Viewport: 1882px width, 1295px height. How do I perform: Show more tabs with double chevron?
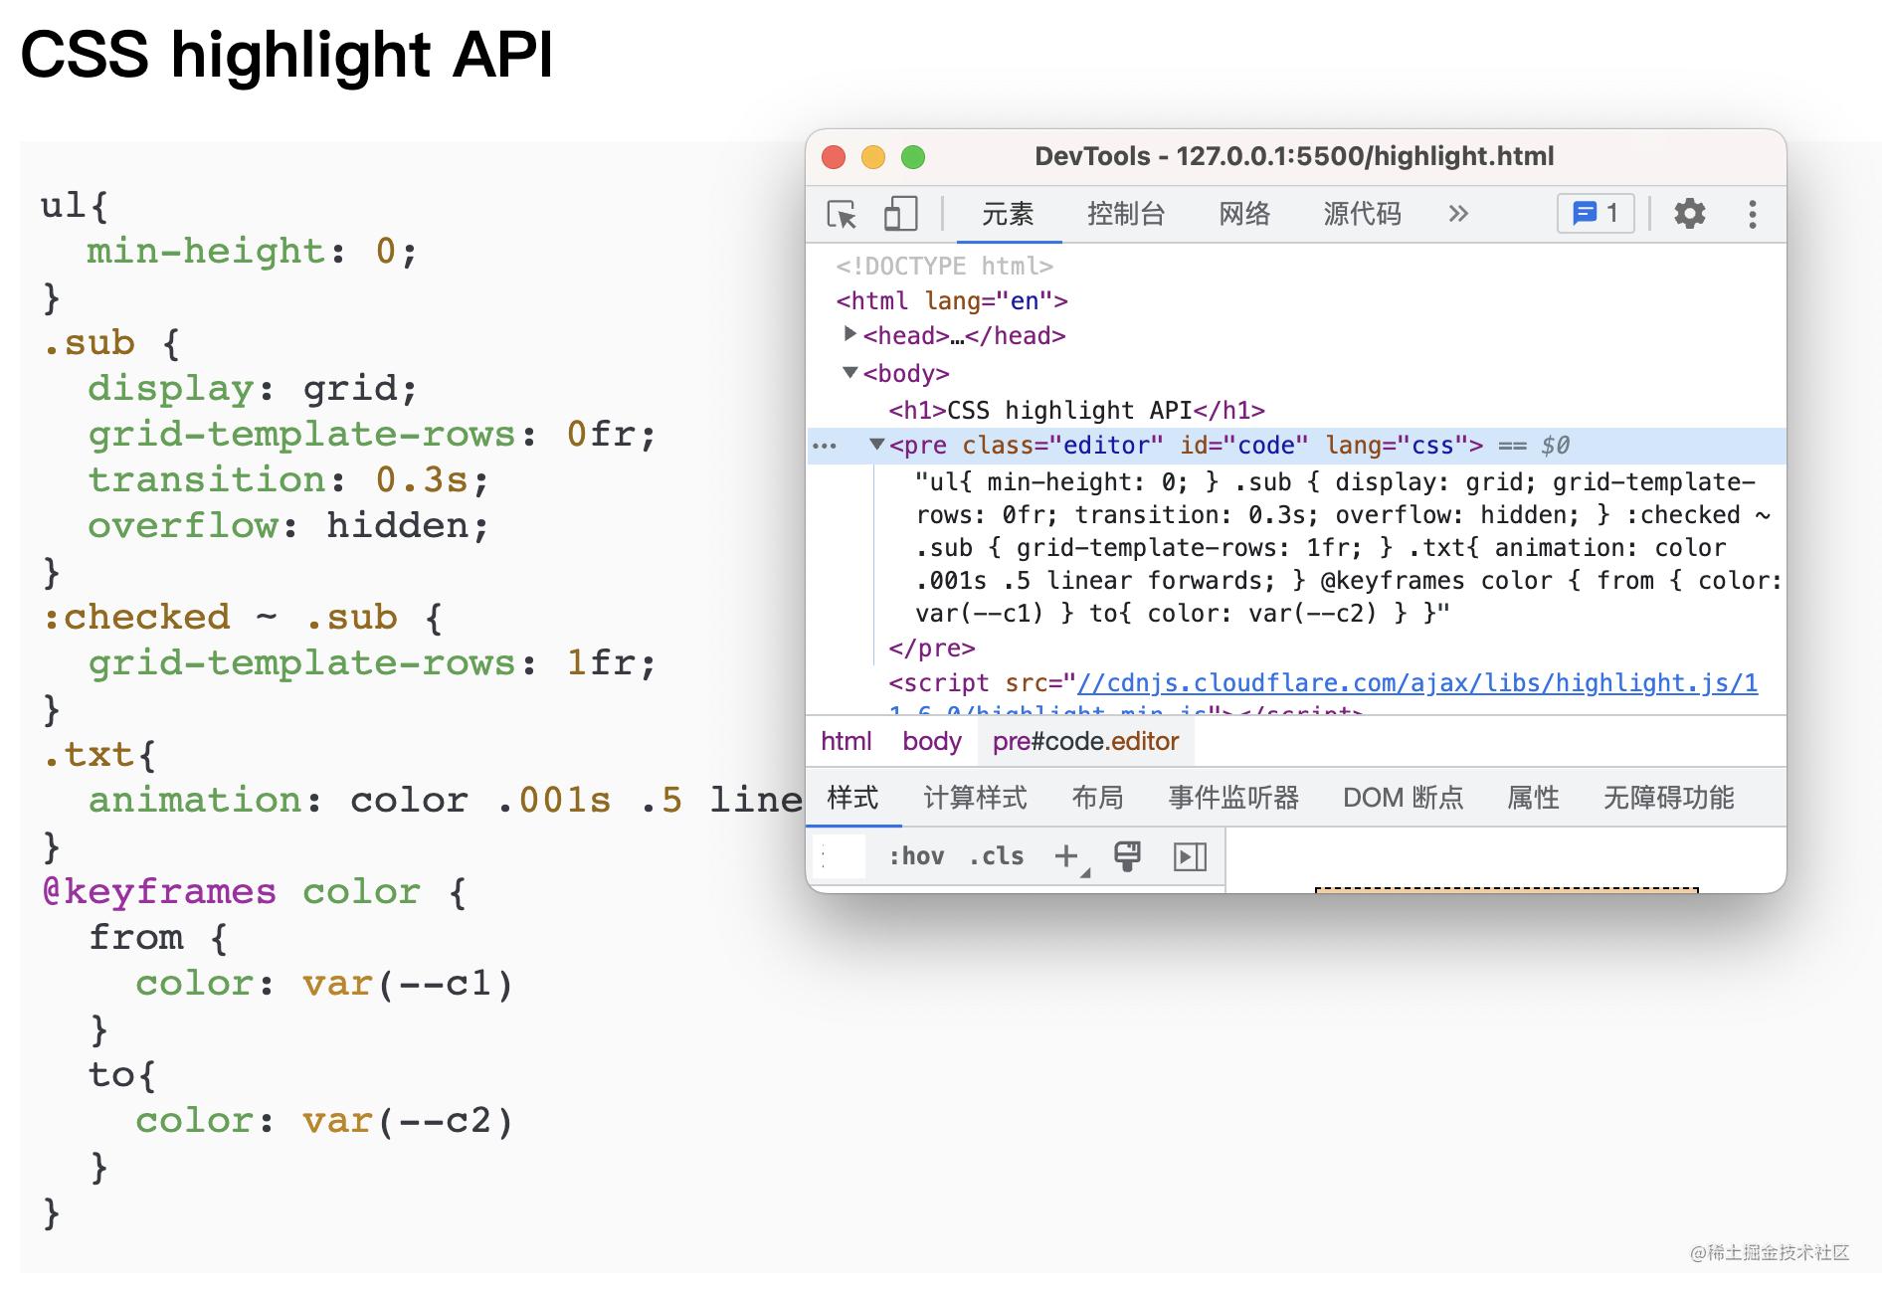point(1458,214)
